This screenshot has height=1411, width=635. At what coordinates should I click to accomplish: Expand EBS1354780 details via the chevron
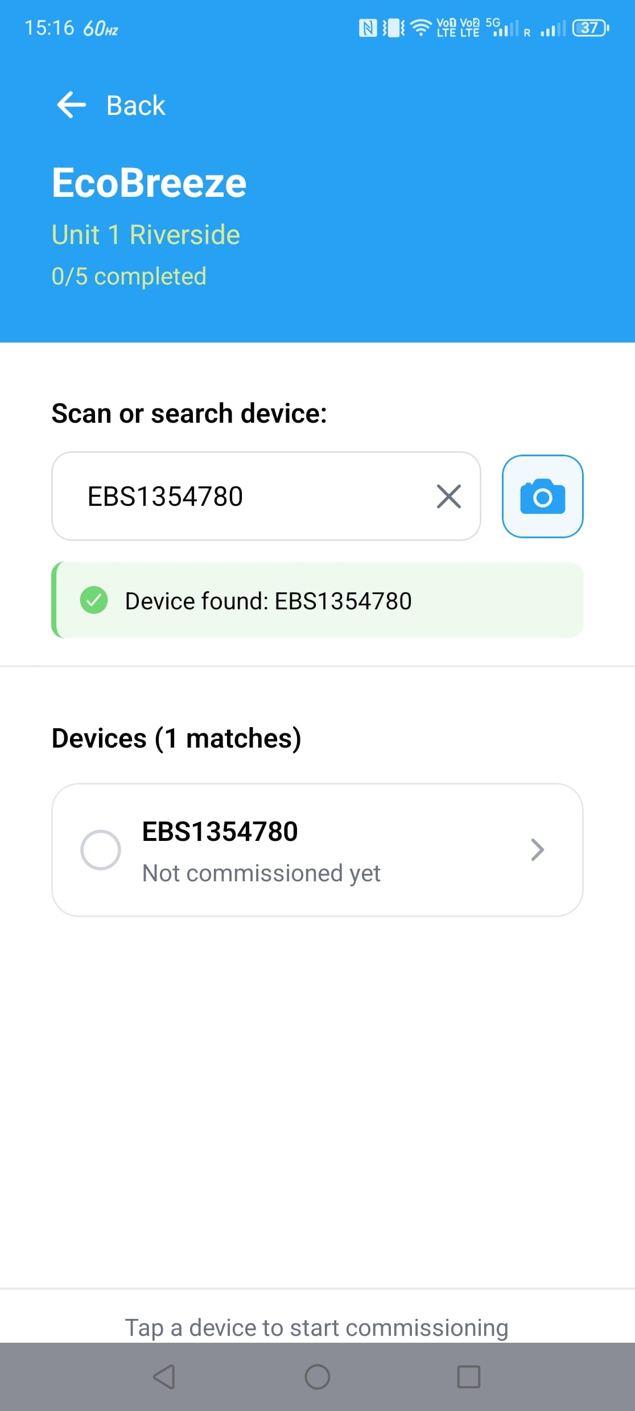tap(537, 850)
